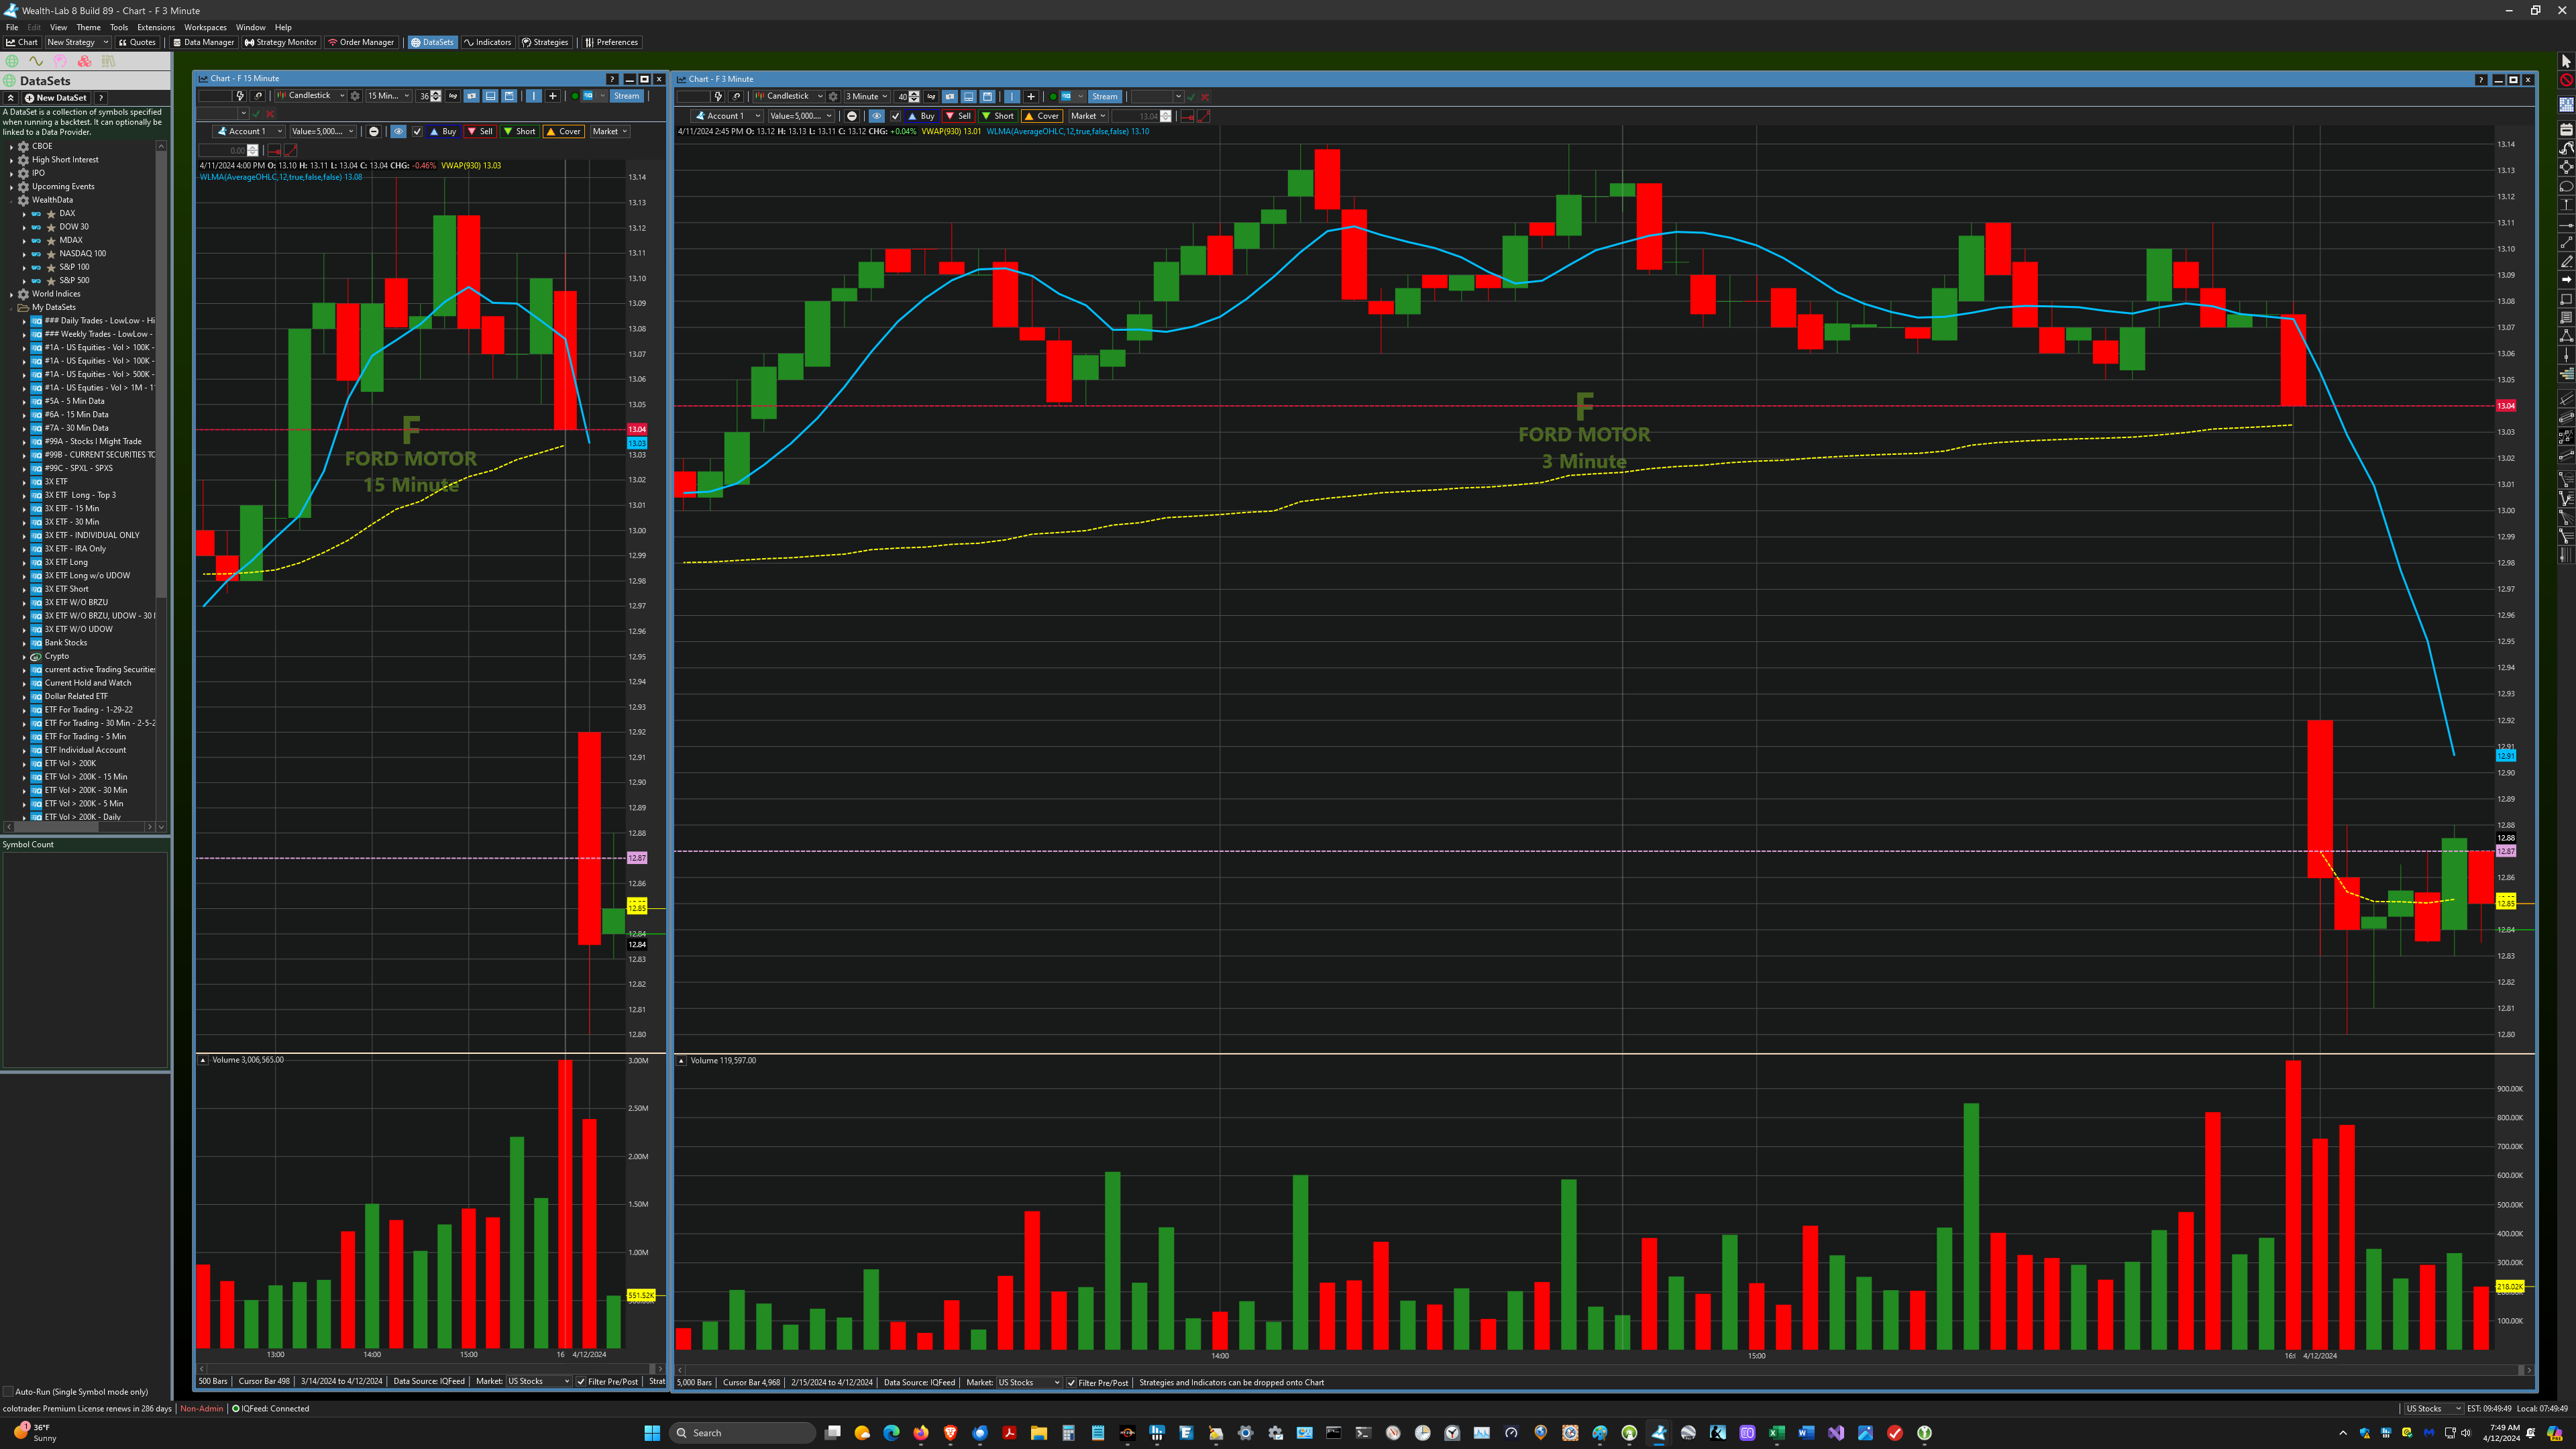This screenshot has height=1449, width=2576.
Task: Click Stream button in 3 Minute chart
Action: (1105, 96)
